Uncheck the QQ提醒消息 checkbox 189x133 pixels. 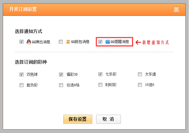point(100,42)
